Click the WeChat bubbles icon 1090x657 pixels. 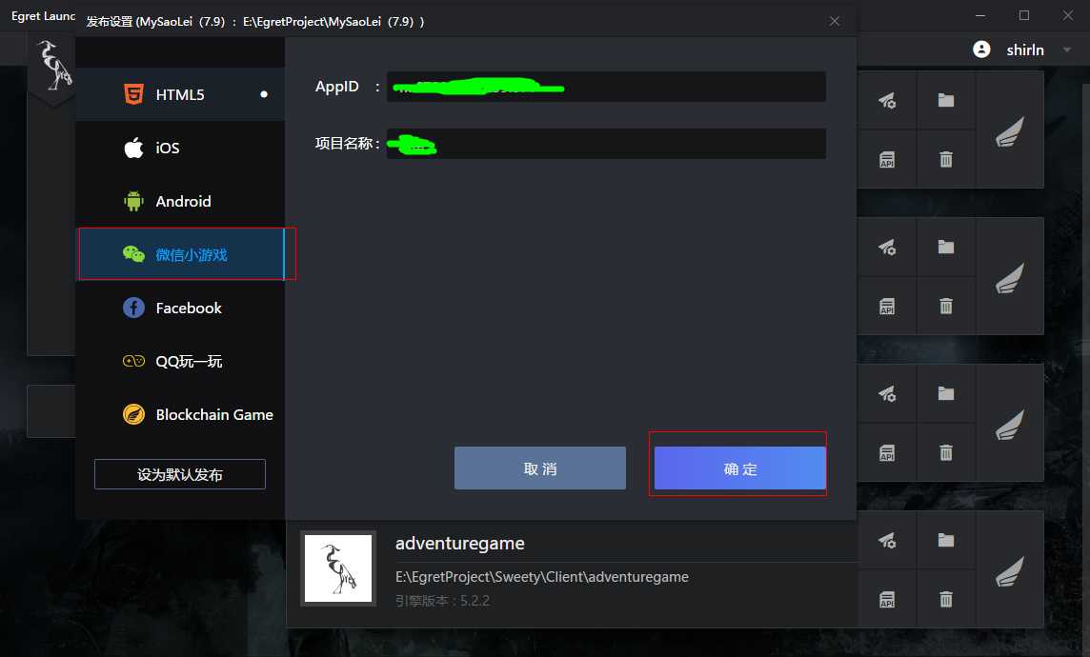[x=133, y=254]
